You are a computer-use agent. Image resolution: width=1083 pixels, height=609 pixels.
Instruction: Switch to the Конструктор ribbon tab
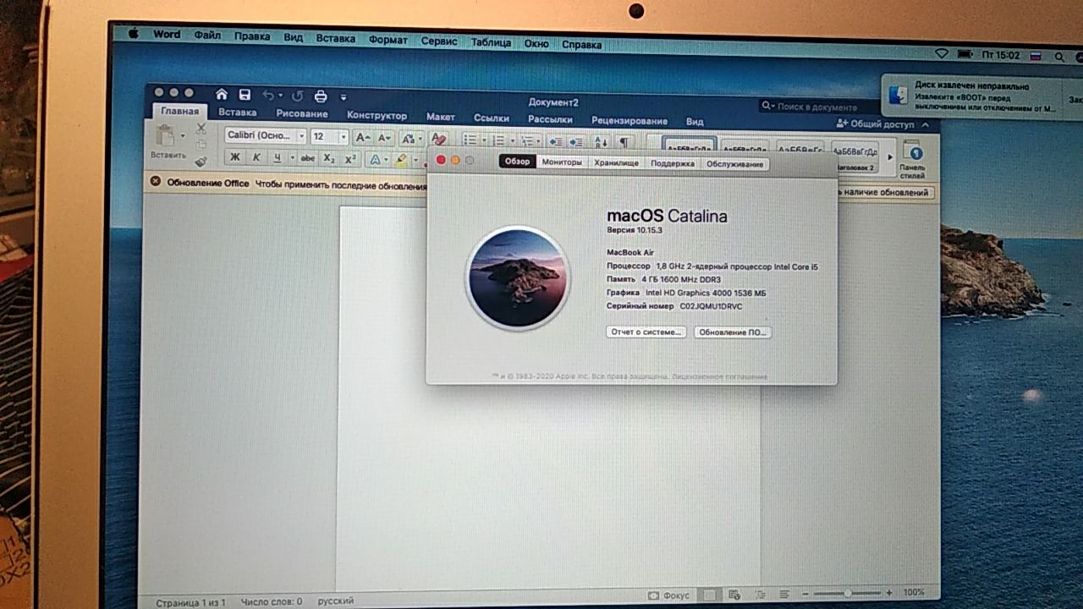[377, 115]
